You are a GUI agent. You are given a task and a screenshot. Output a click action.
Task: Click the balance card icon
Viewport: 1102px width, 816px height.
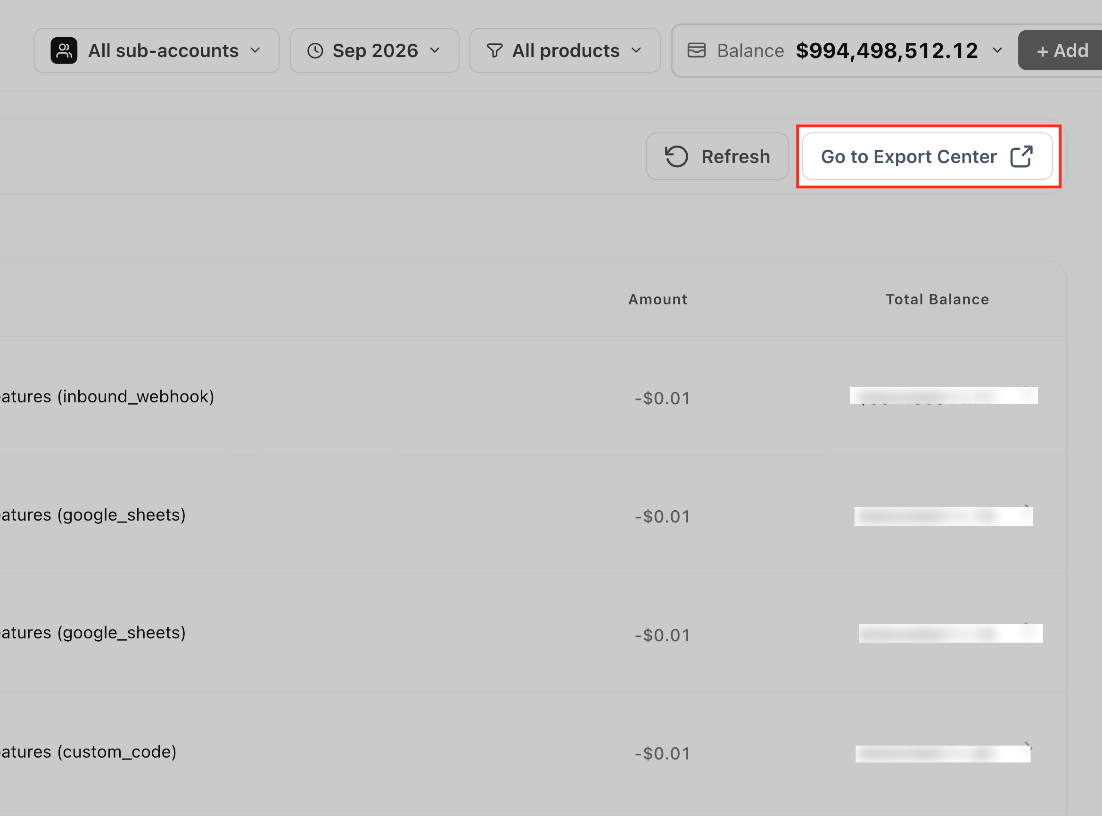coord(696,50)
